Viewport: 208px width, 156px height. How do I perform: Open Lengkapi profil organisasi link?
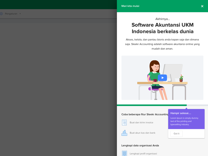pyautogui.click(x=143, y=154)
